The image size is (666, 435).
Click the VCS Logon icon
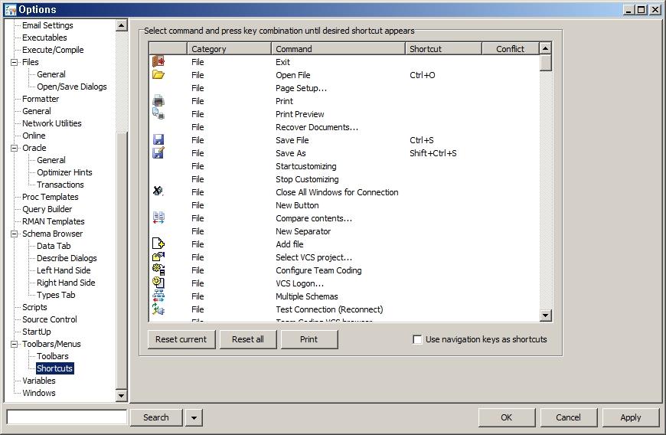158,283
